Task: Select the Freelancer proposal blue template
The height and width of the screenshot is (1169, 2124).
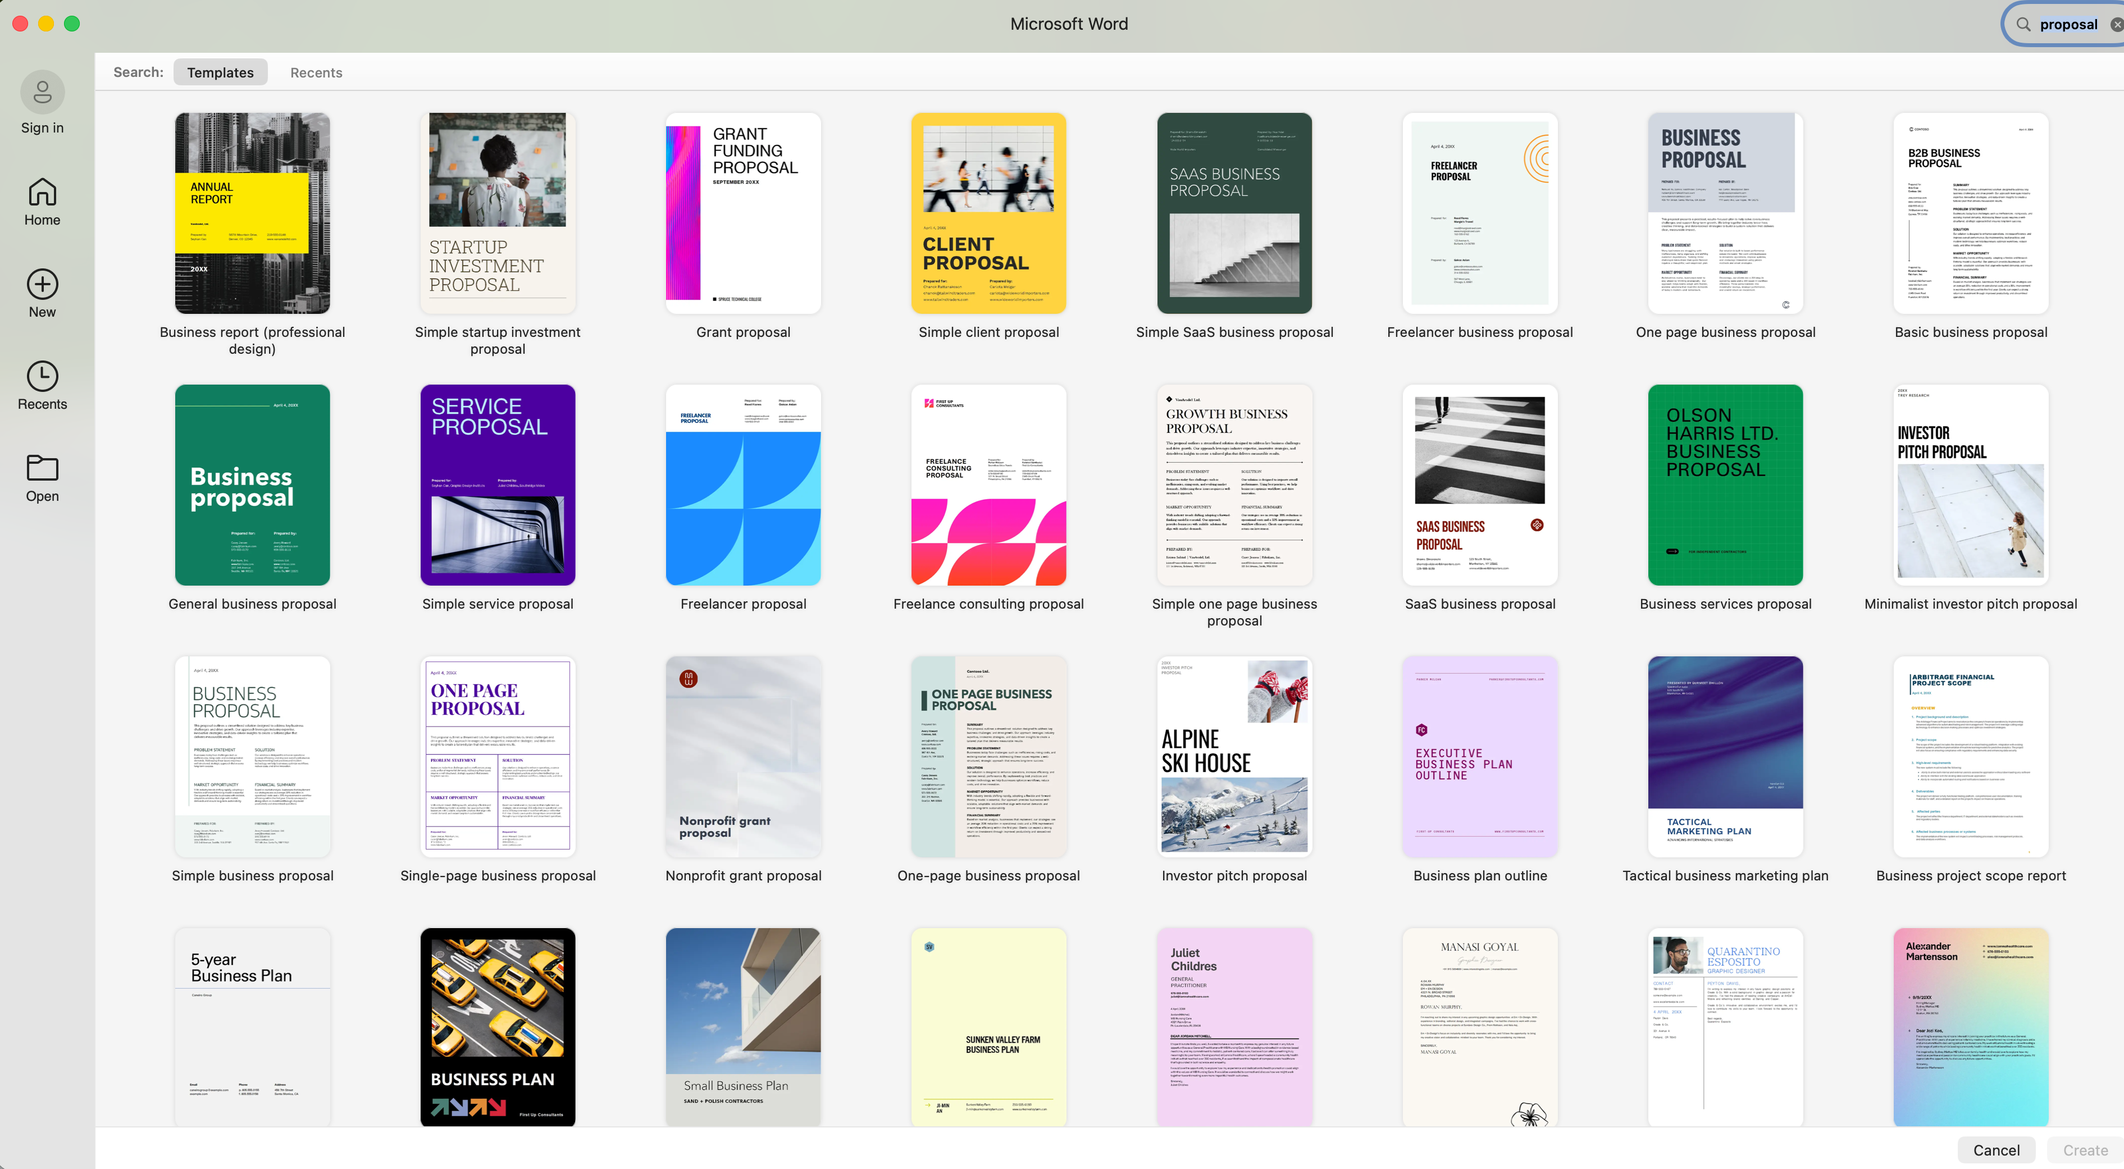Action: pos(743,486)
